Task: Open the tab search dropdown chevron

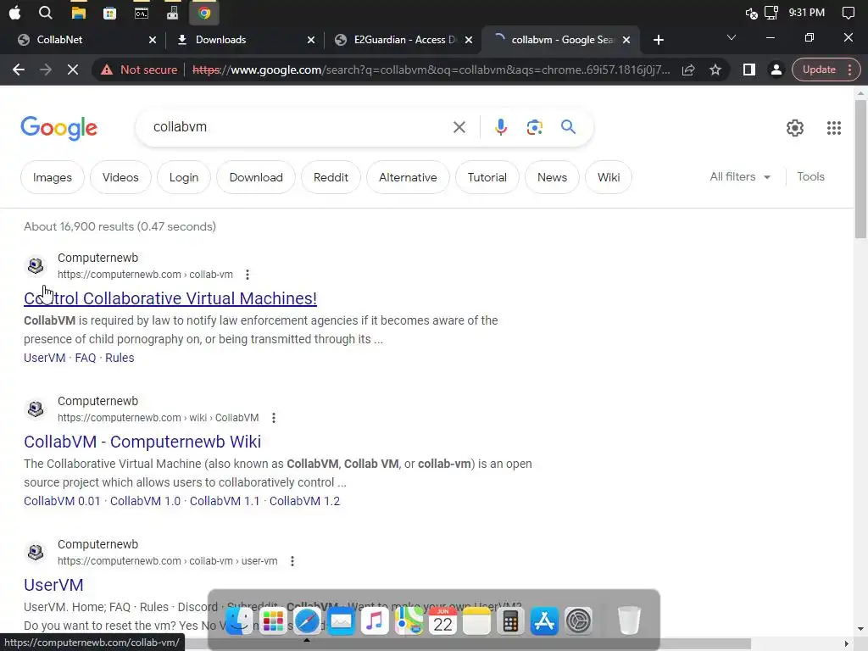Action: [732, 37]
